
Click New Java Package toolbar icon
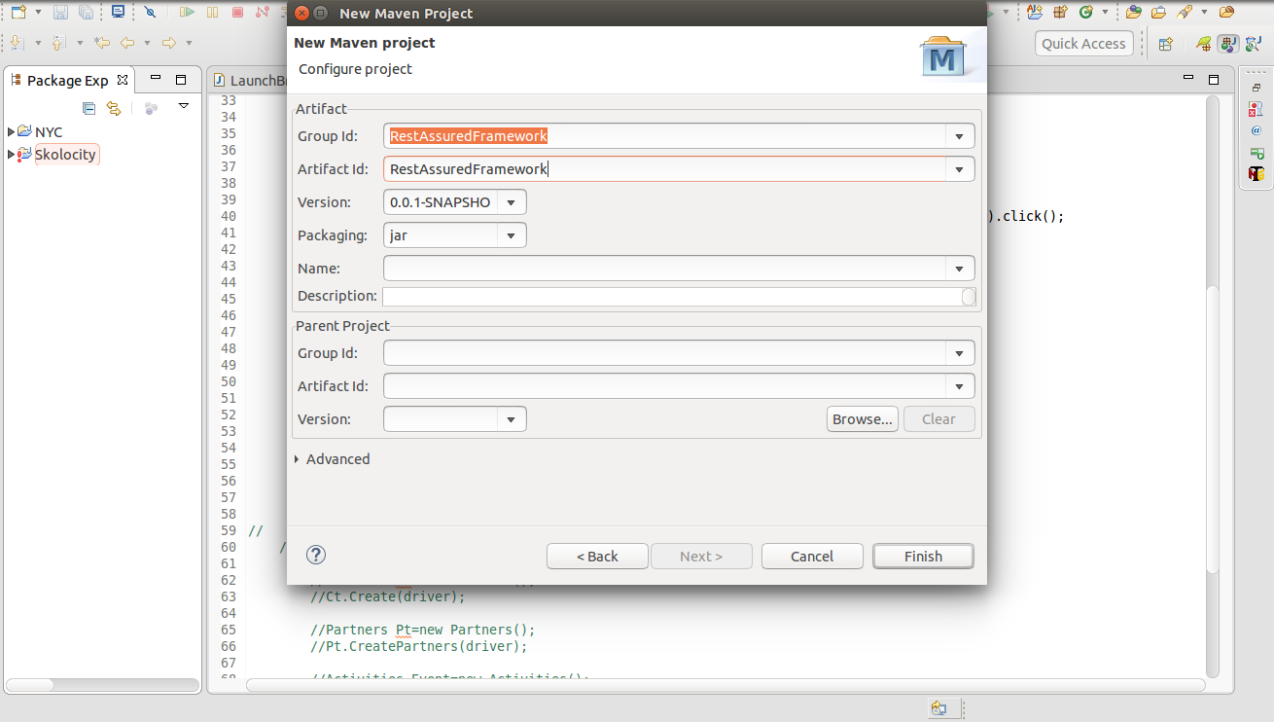click(x=1060, y=13)
